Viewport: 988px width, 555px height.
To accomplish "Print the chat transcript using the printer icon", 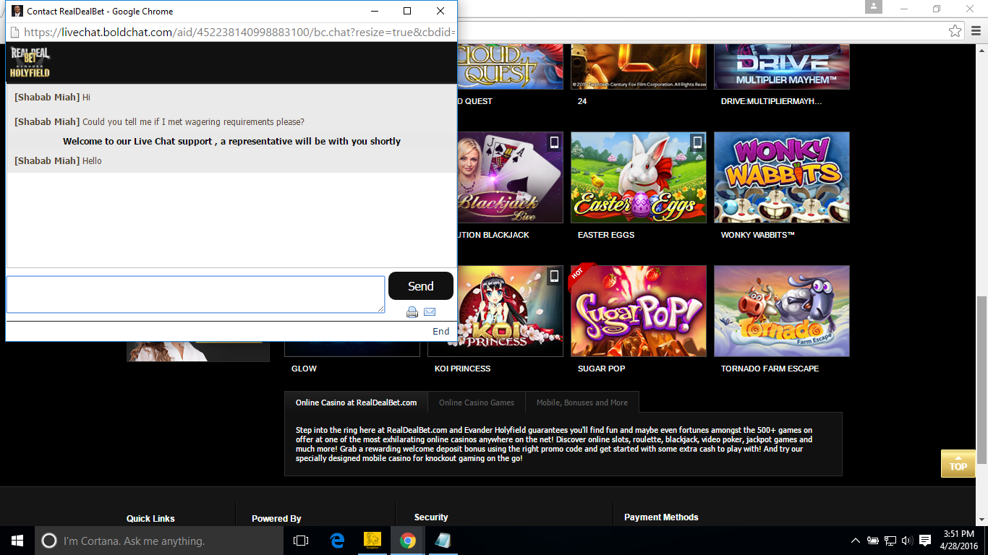I will point(412,312).
